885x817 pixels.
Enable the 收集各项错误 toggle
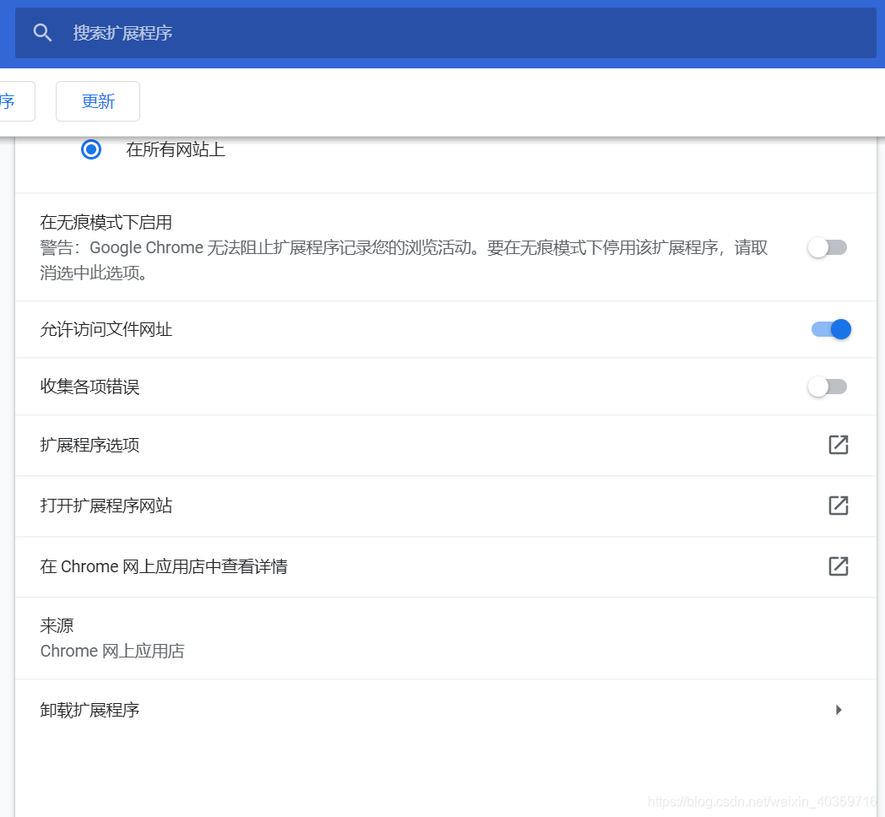828,387
